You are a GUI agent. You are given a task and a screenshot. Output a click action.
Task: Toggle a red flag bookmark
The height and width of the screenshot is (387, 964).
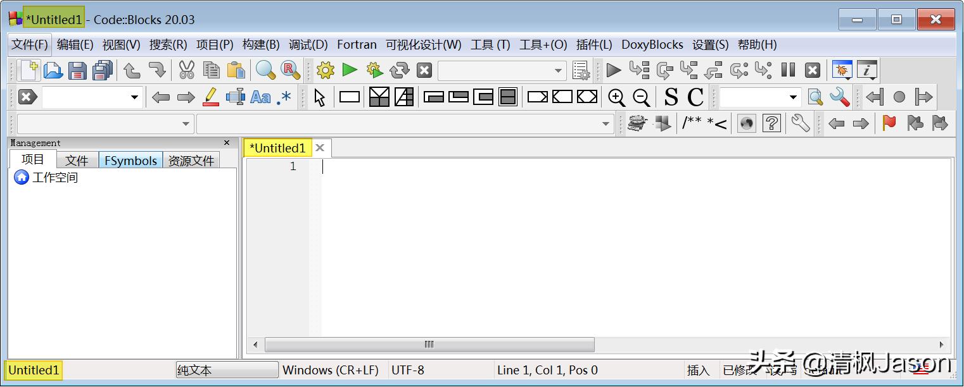tap(889, 123)
